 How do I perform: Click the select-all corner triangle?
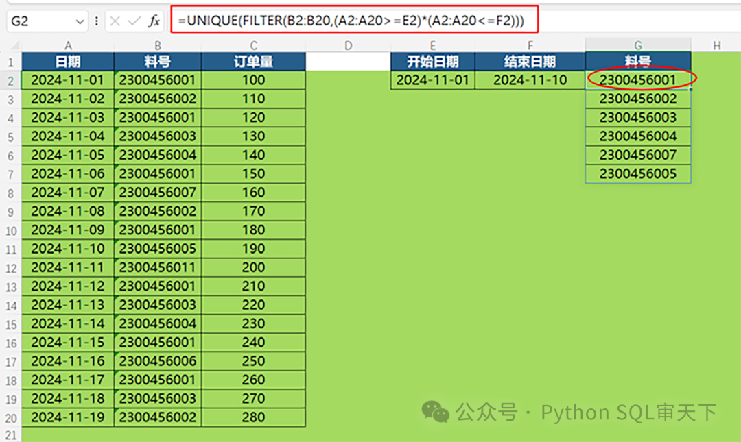tap(14, 45)
